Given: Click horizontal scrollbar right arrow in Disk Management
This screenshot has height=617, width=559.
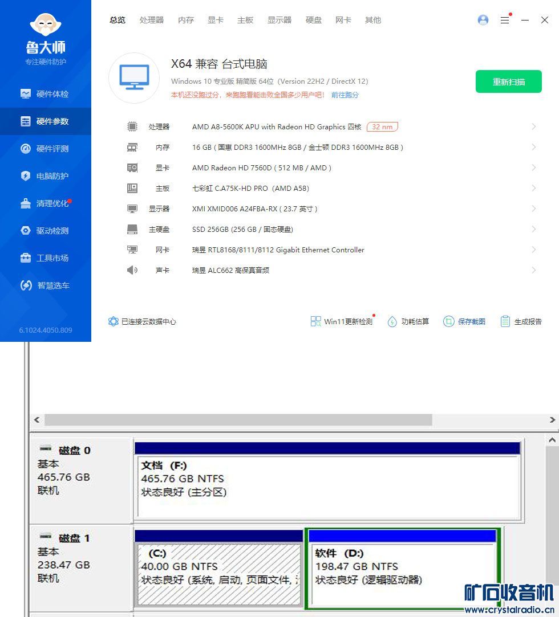Looking at the screenshot, I should point(552,420).
